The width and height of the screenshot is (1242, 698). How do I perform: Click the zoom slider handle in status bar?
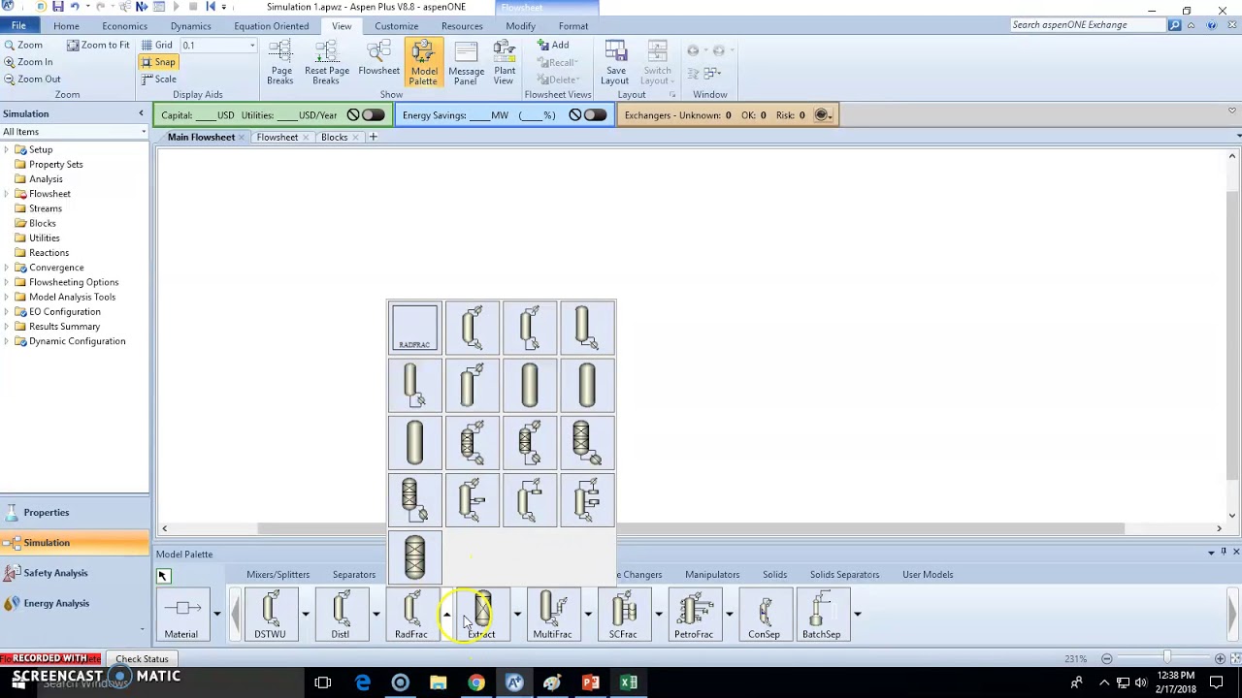click(x=1166, y=659)
